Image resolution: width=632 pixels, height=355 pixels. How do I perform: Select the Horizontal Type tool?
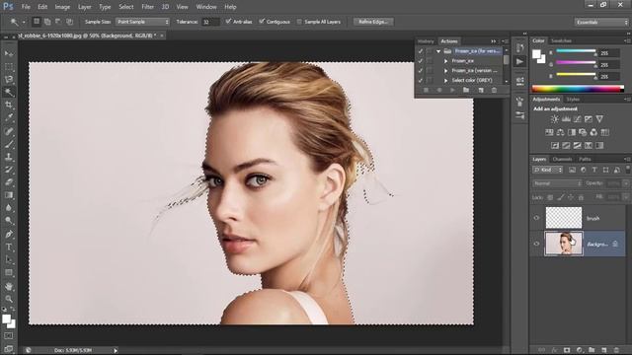coord(9,247)
